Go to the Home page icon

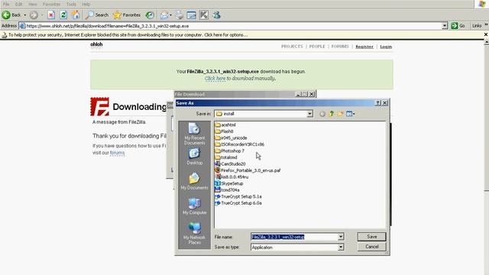76,15
